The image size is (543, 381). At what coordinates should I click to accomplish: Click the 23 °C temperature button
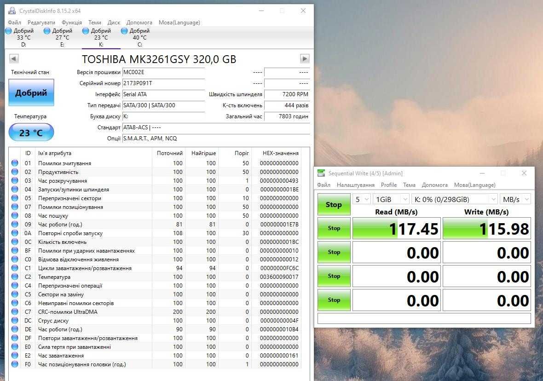pyautogui.click(x=31, y=133)
